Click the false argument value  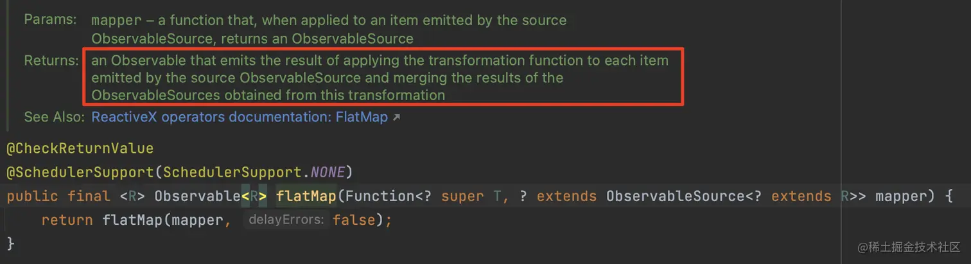point(353,220)
